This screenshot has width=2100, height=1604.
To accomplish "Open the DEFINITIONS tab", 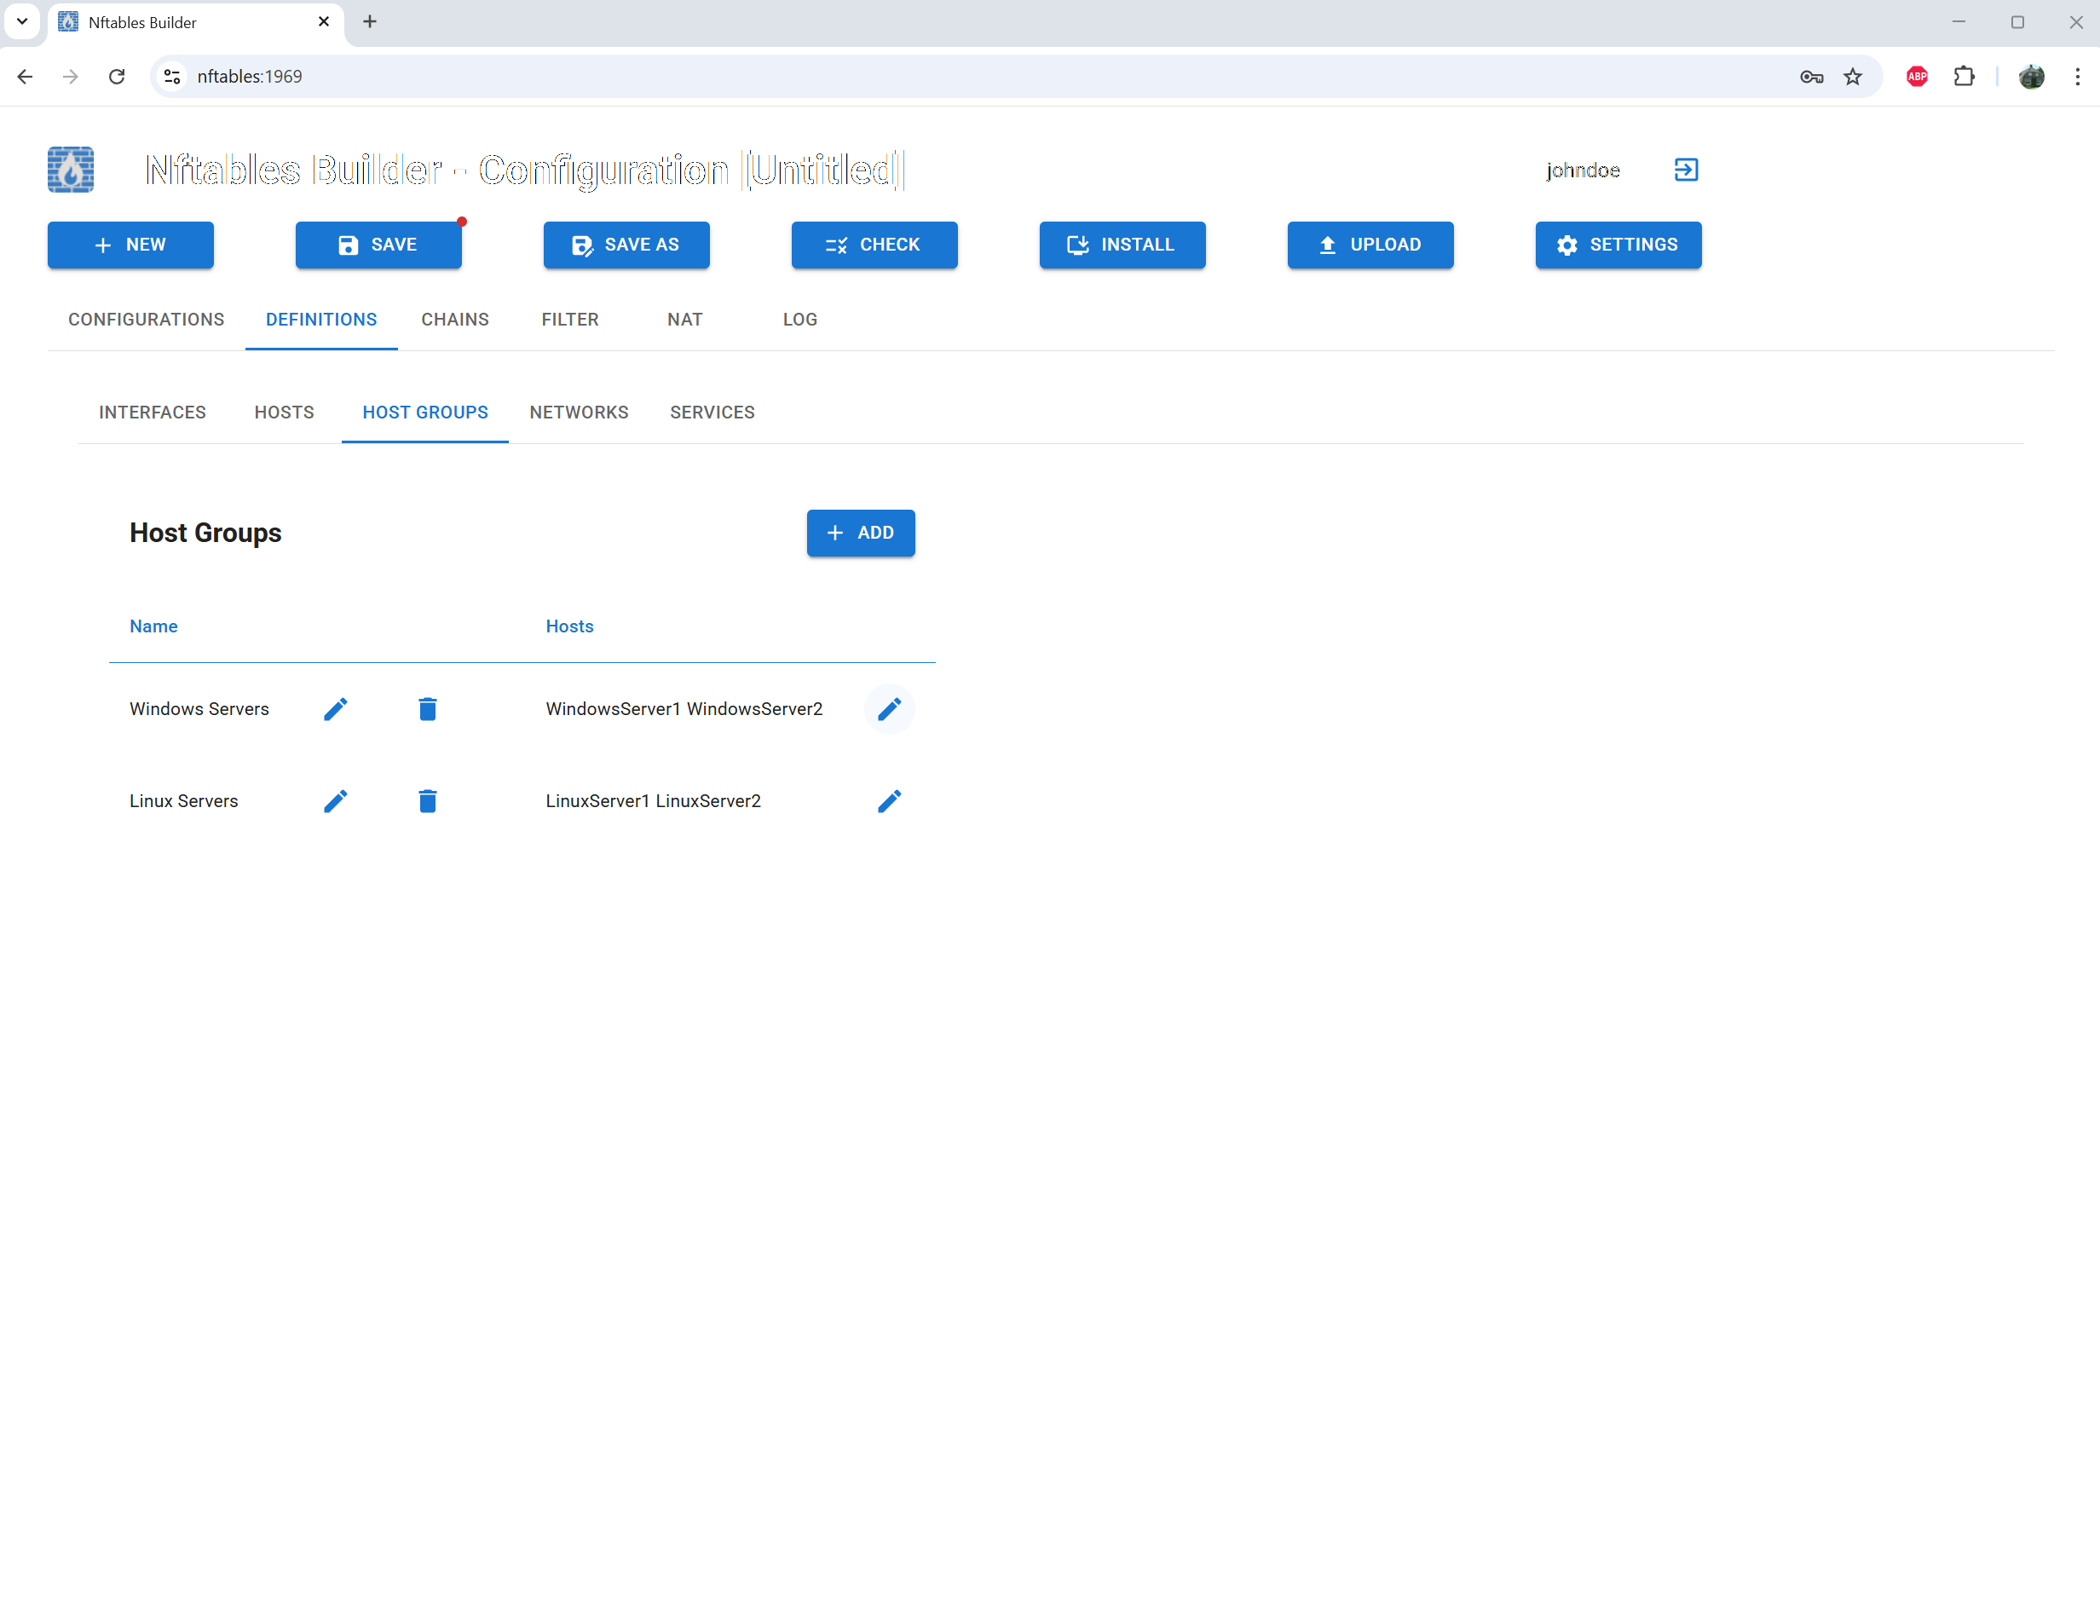I will pos(320,319).
